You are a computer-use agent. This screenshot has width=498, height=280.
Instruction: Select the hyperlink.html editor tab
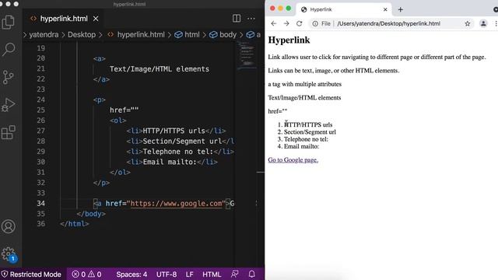tap(64, 19)
